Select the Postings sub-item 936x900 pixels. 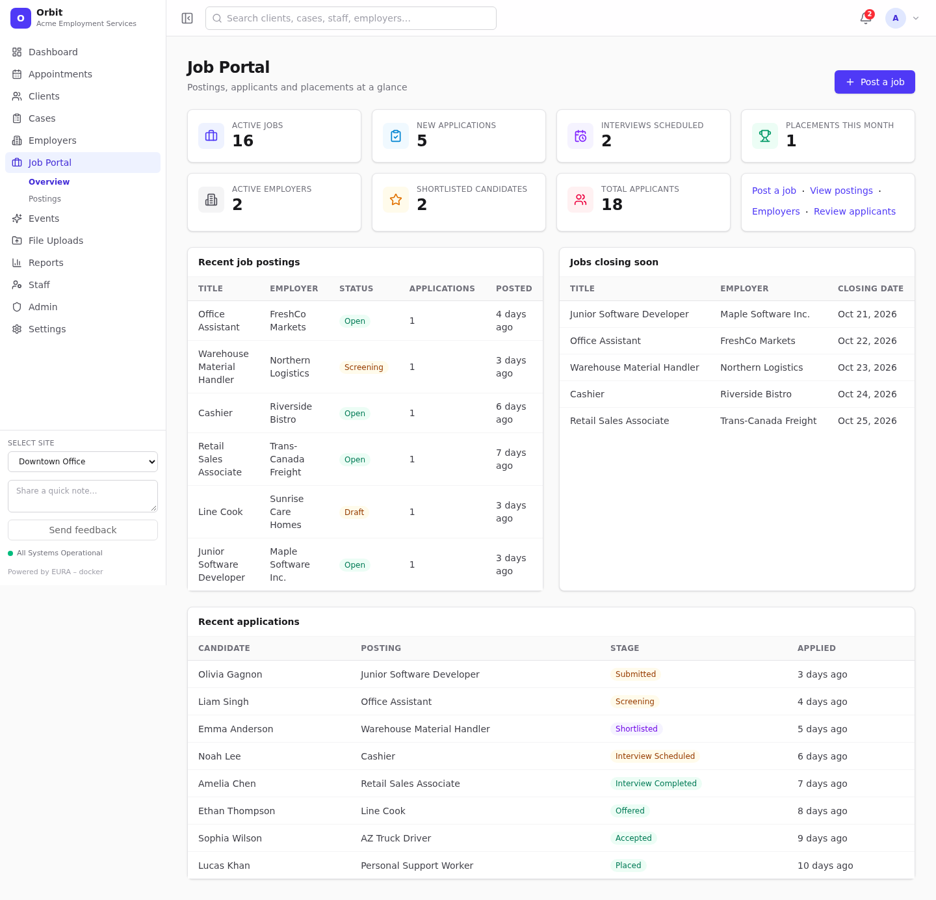45,199
